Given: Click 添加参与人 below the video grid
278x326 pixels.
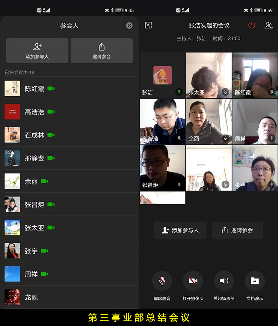Looking at the screenshot, I should 180,230.
